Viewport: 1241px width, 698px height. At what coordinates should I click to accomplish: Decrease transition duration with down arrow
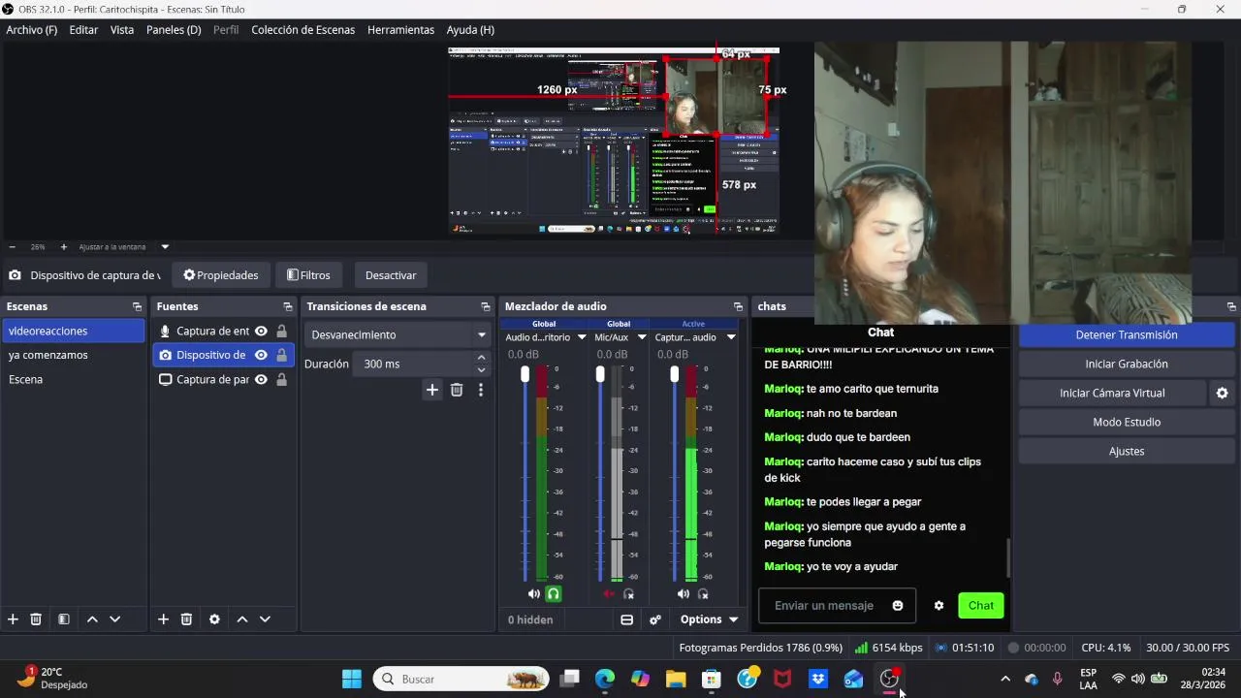481,369
